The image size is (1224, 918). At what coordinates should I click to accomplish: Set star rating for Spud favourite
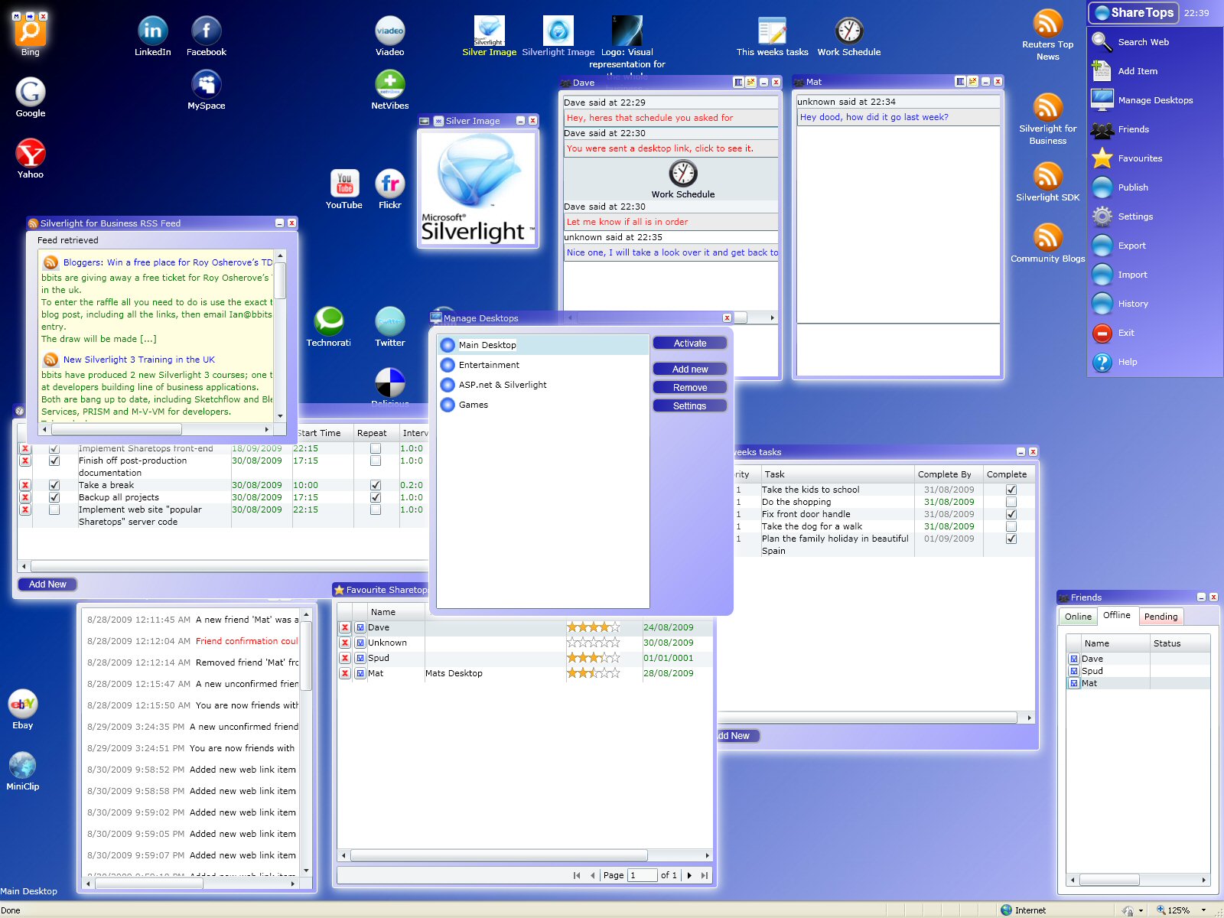pyautogui.click(x=593, y=658)
